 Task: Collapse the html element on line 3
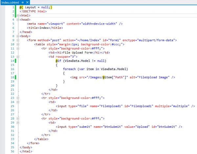(x=18, y=15)
